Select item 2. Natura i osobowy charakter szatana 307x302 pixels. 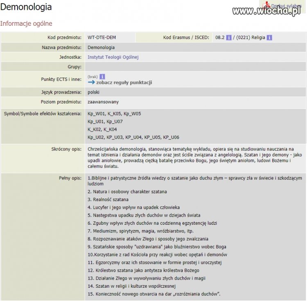click(x=127, y=192)
